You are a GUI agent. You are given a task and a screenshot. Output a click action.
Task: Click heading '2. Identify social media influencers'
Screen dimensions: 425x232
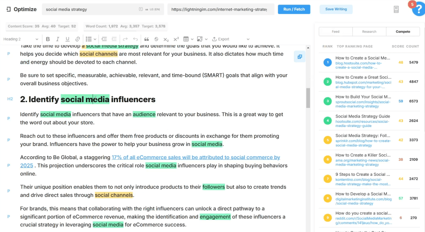coord(88,99)
